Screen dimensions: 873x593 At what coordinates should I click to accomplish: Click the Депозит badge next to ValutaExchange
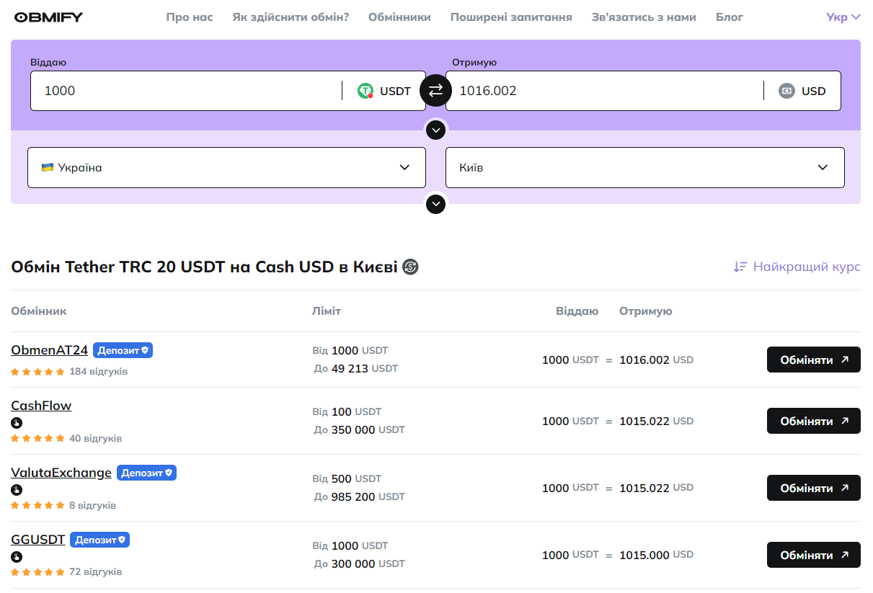pos(146,473)
